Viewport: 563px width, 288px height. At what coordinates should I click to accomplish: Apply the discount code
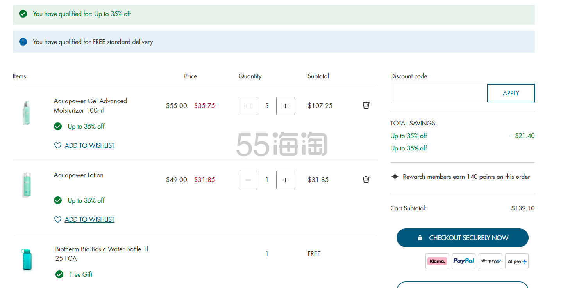tap(511, 93)
